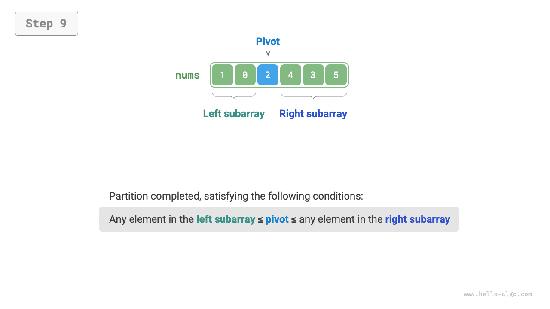Click the www.hello-algo.com watermark
Screen dimensions: 550x309
click(x=498, y=294)
